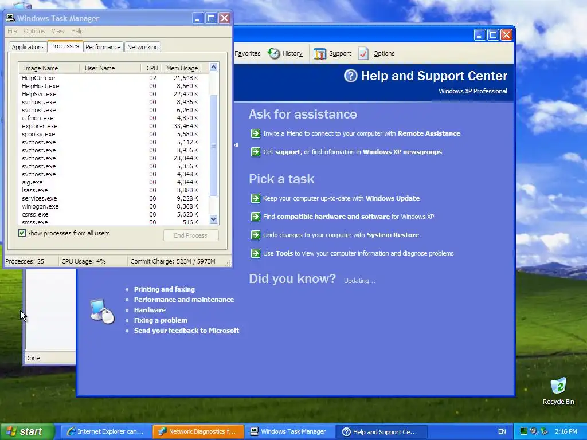Open the Hardware help topic
This screenshot has width=587, height=440.
click(x=150, y=310)
